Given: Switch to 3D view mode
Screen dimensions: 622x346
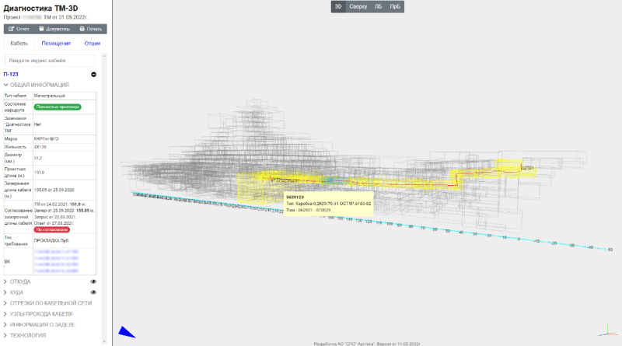Looking at the screenshot, I should (x=338, y=6).
